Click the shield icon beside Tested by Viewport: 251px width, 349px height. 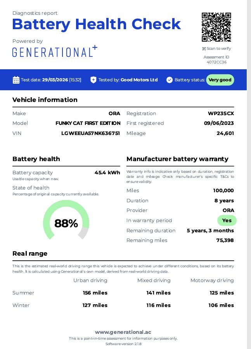(x=93, y=80)
